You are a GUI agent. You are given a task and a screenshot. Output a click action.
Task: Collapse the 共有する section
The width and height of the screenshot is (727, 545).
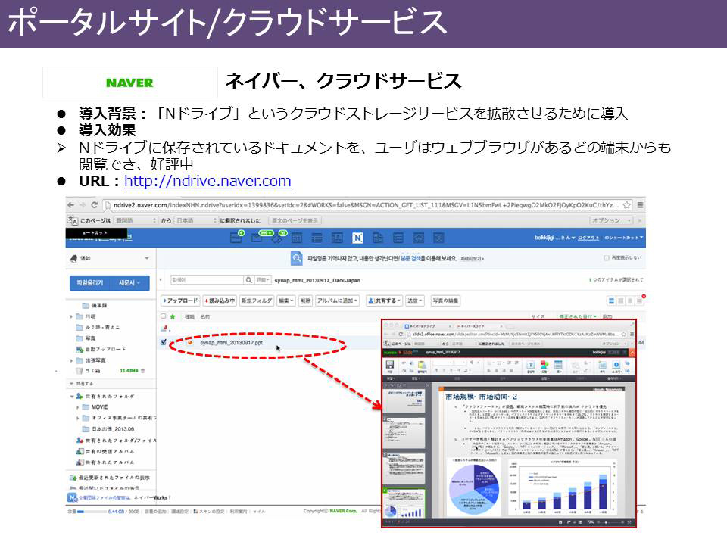point(71,384)
